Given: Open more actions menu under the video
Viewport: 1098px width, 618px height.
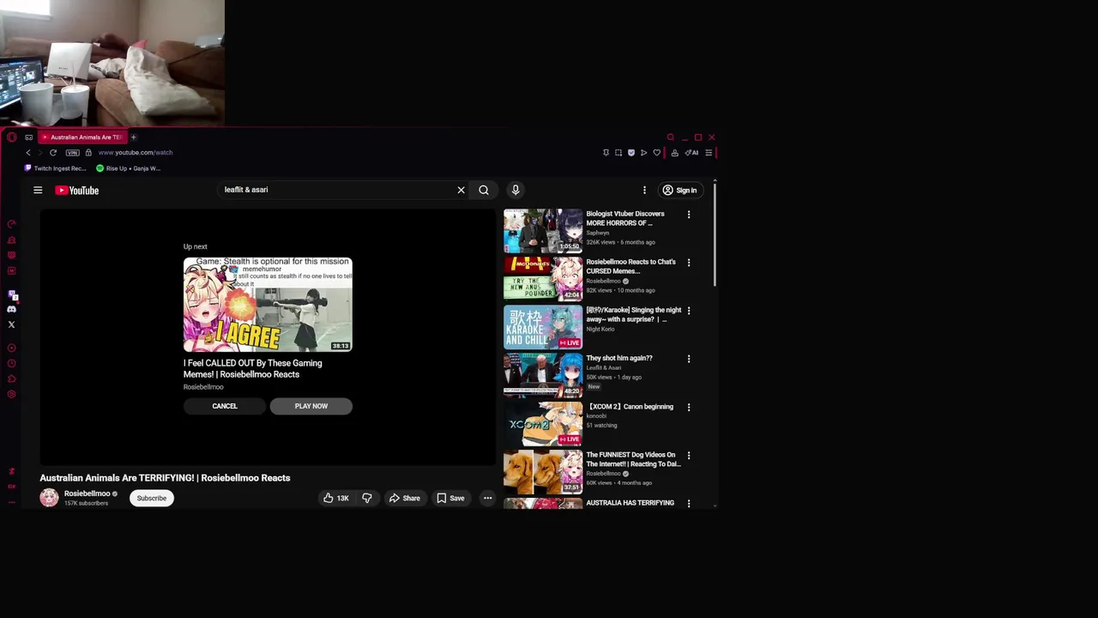Looking at the screenshot, I should coord(487,498).
